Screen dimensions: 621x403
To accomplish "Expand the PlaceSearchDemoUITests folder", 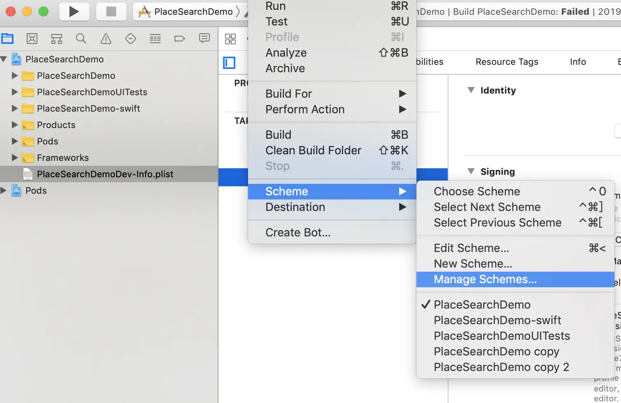I will click(x=15, y=92).
